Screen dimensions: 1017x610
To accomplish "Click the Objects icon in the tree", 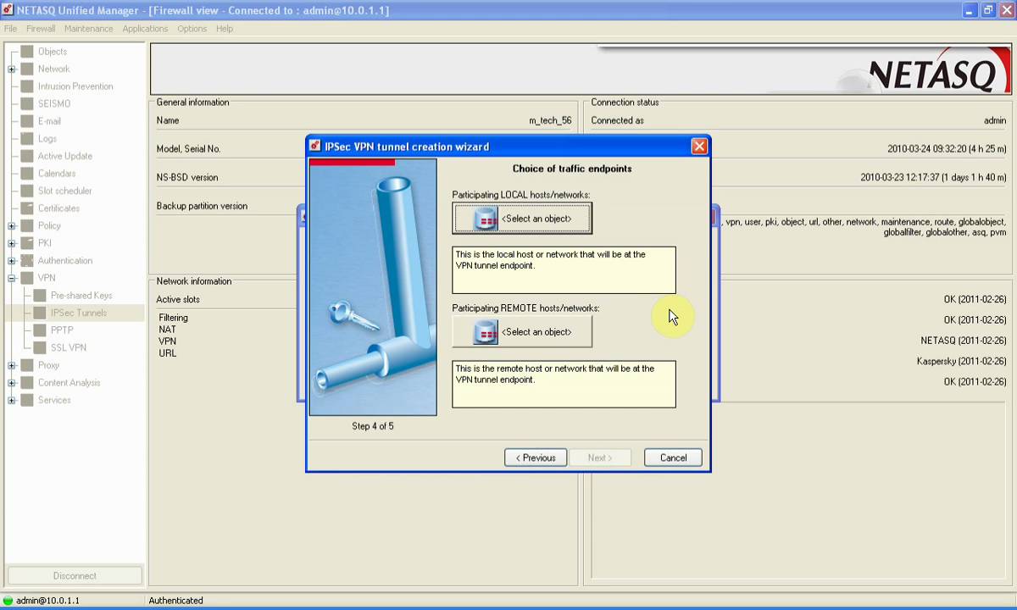I will (x=27, y=52).
